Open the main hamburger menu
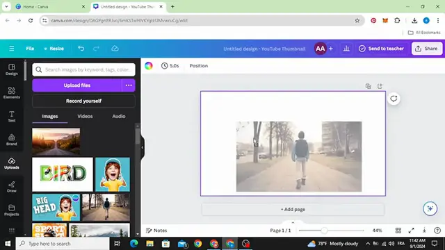 tap(12, 49)
